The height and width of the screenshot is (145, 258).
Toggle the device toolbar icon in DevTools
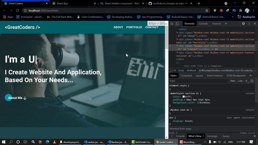pyautogui.click(x=177, y=23)
